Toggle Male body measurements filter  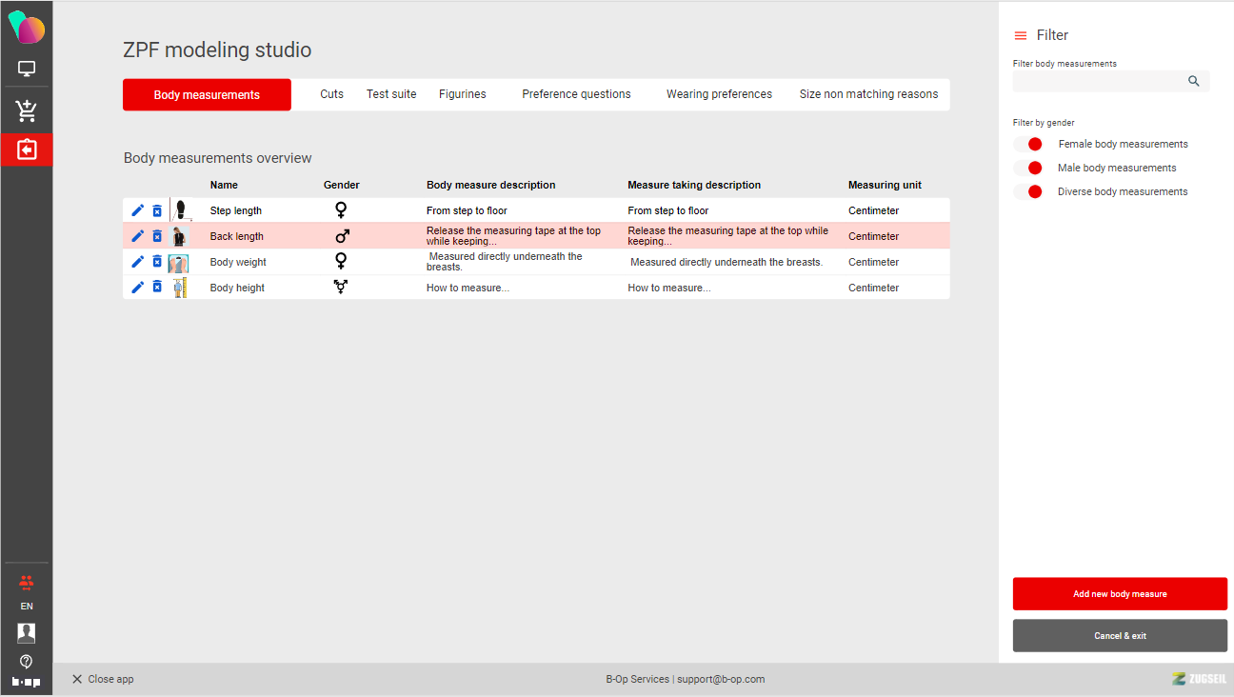click(1028, 168)
